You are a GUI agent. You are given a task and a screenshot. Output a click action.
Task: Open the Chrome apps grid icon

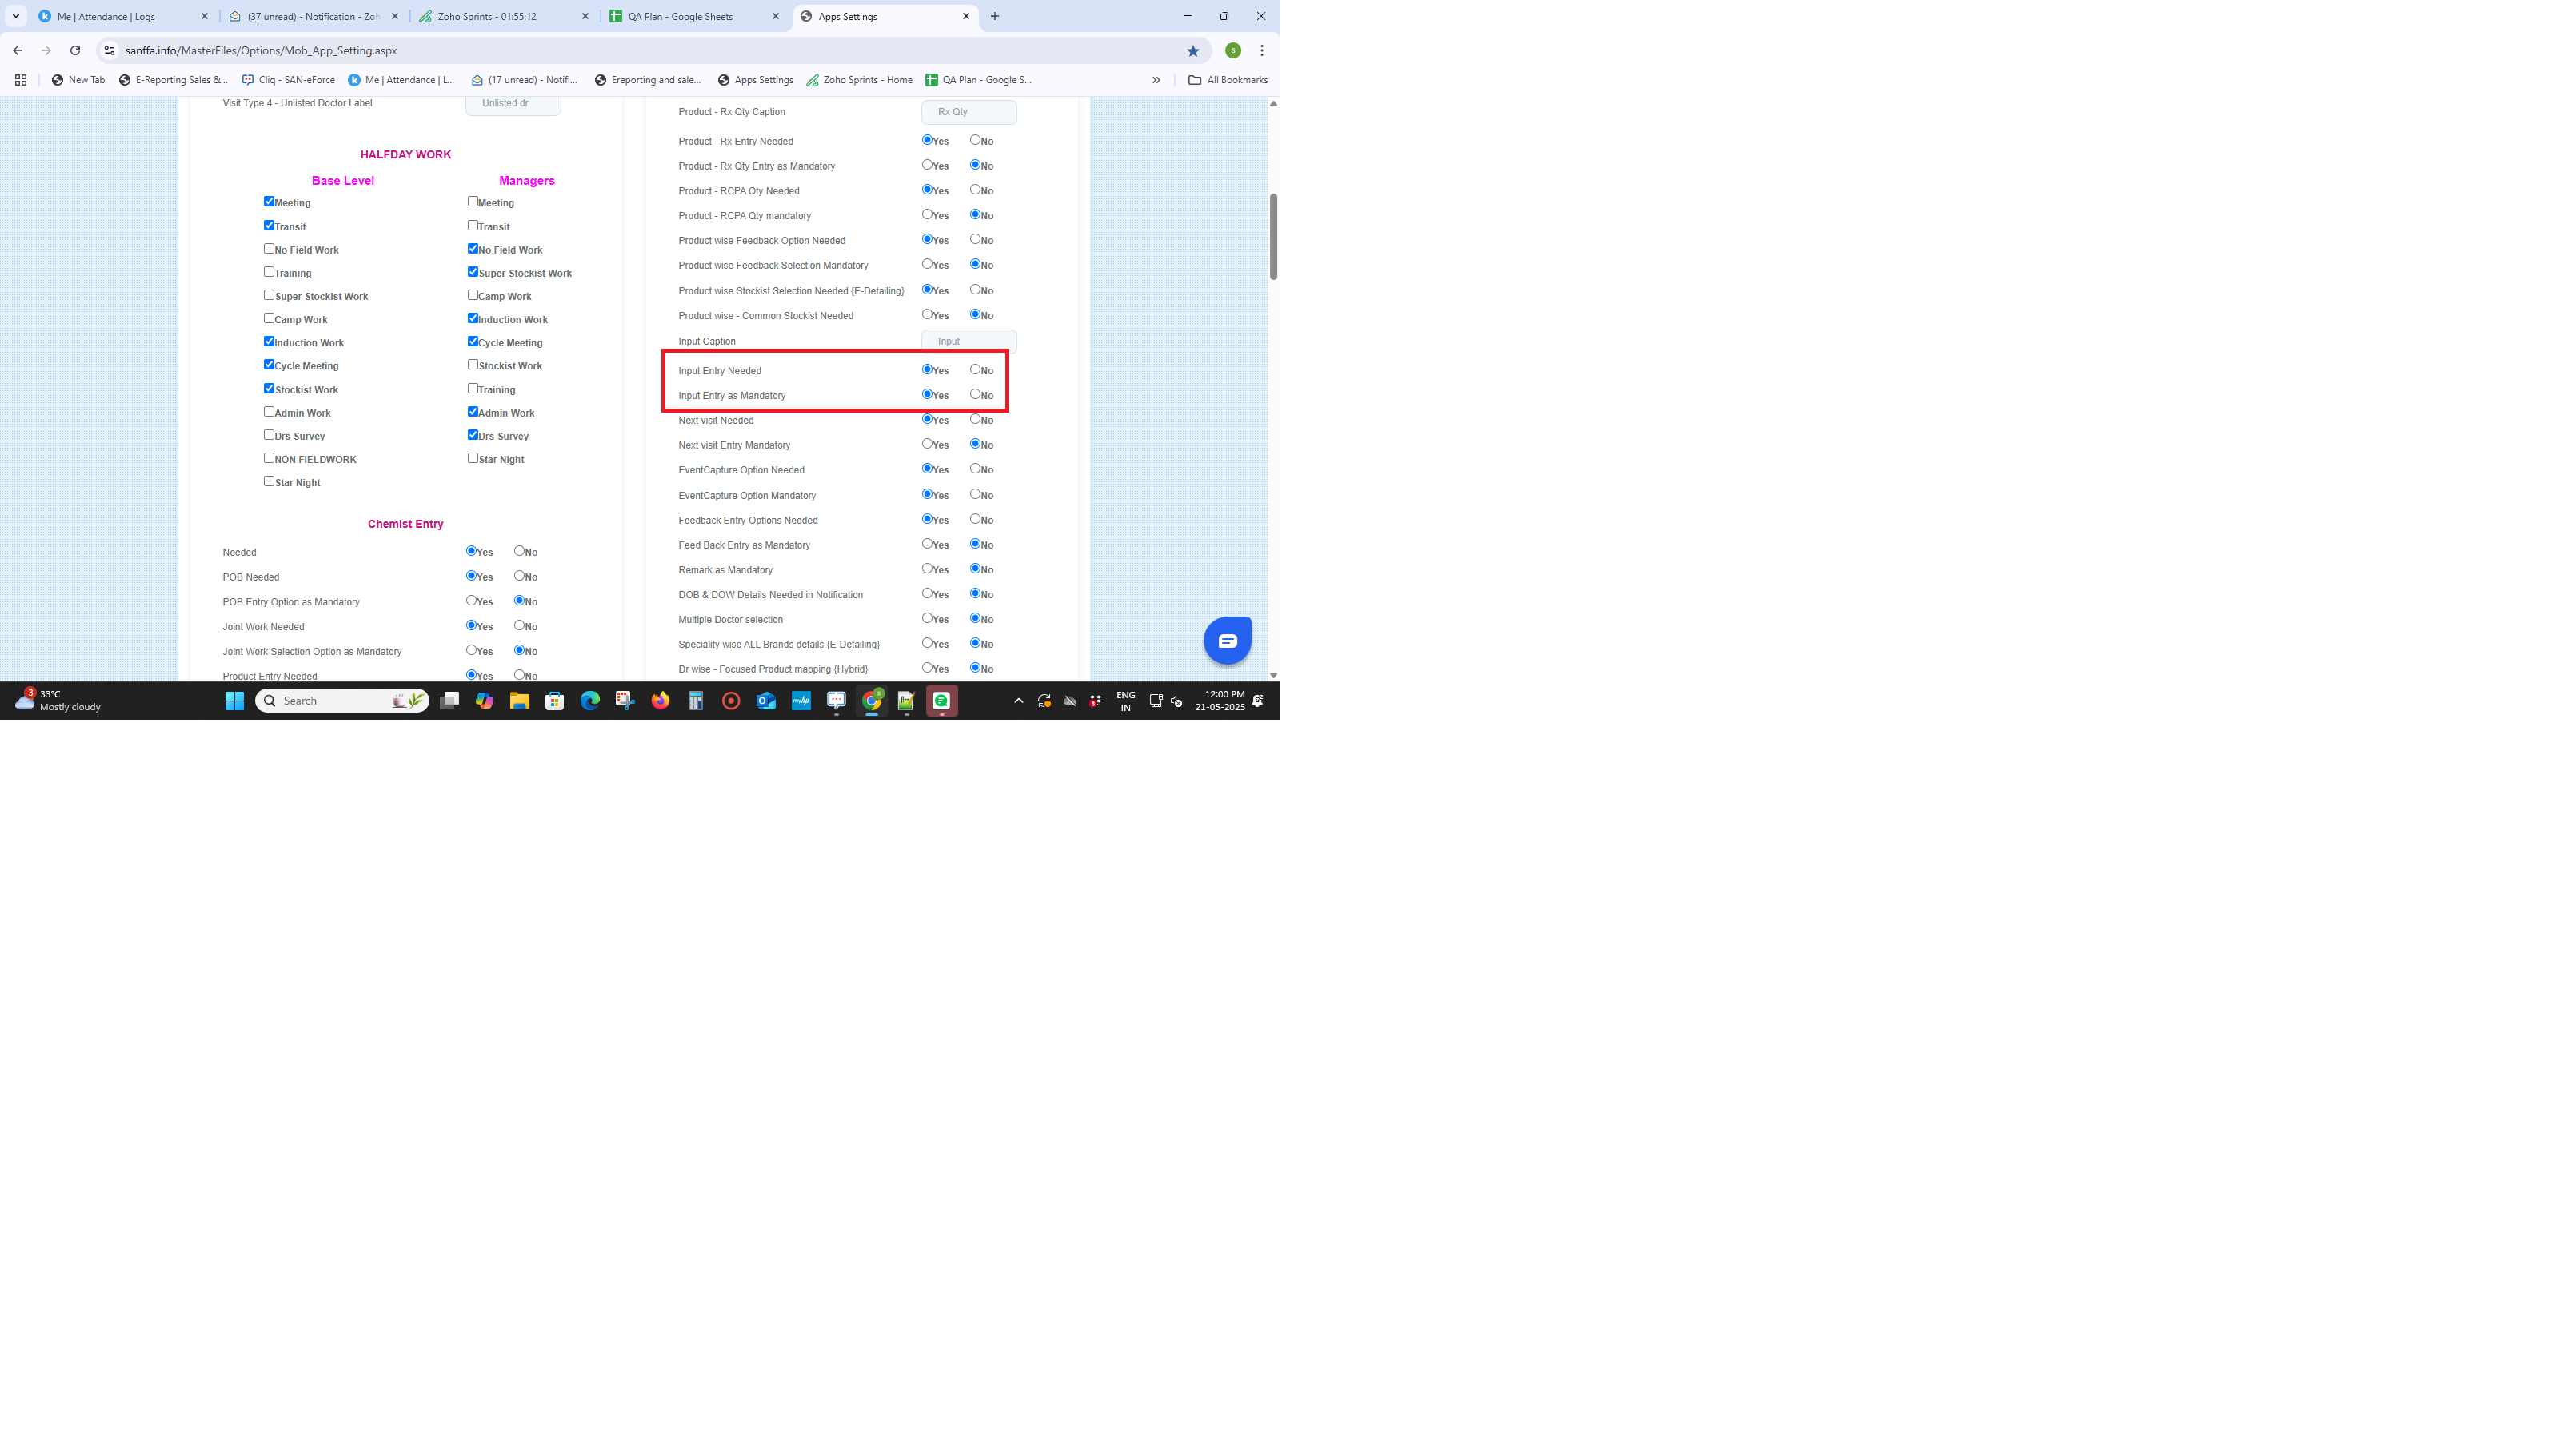tap(20, 80)
